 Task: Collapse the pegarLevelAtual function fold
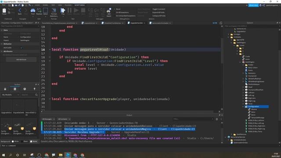(x=50, y=50)
